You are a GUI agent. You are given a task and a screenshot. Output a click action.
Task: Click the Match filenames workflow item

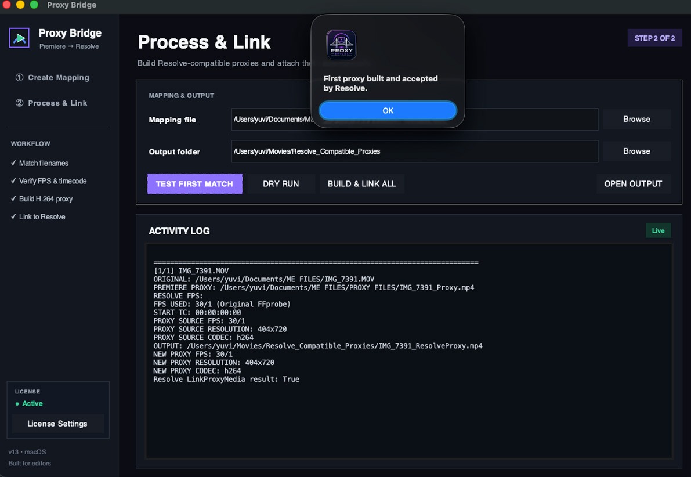pos(39,163)
